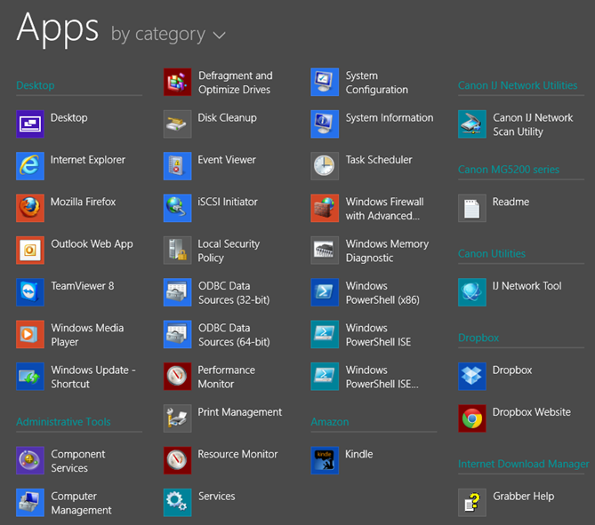Launch Resource Monitor icon
The image size is (595, 525).
click(x=177, y=460)
